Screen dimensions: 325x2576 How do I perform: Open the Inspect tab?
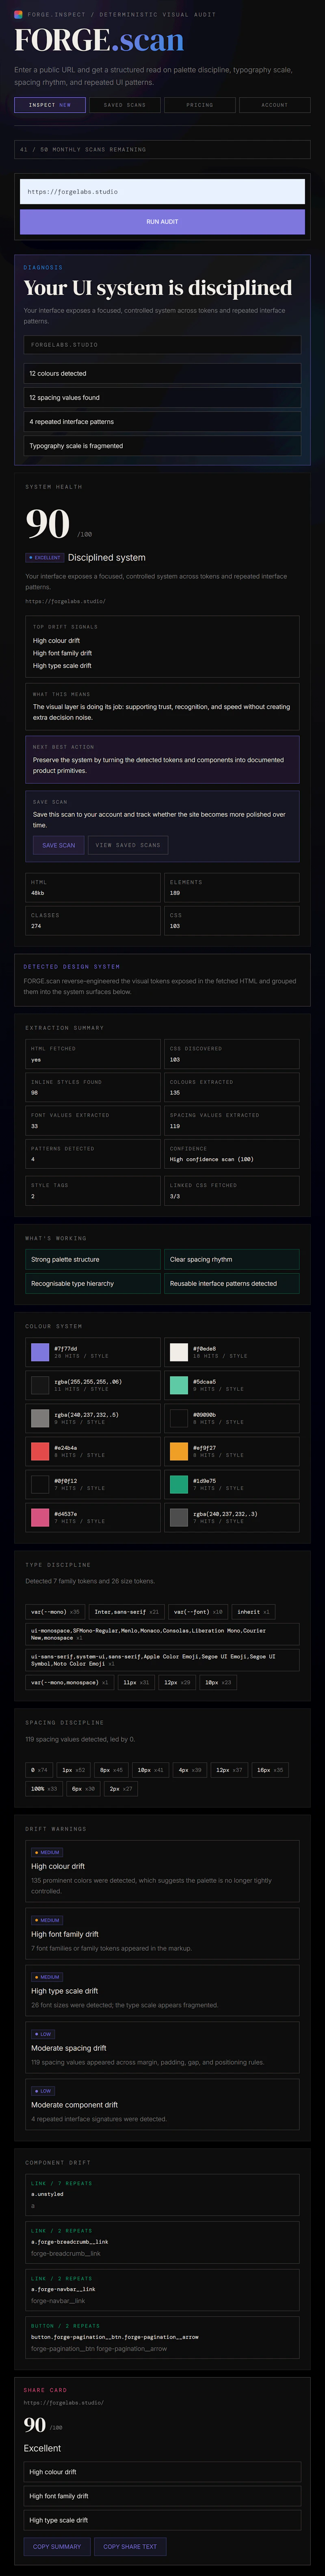[50, 105]
